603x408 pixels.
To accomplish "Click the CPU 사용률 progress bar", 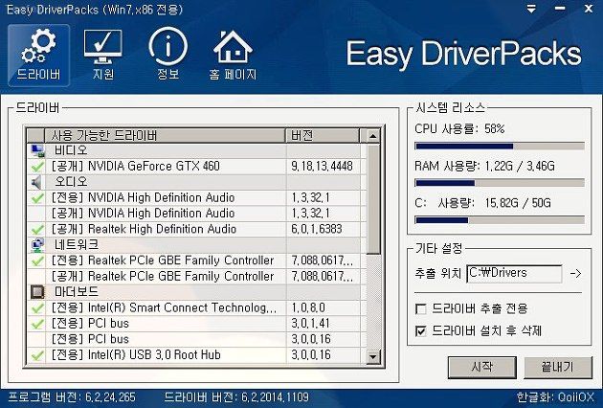I will click(x=500, y=147).
